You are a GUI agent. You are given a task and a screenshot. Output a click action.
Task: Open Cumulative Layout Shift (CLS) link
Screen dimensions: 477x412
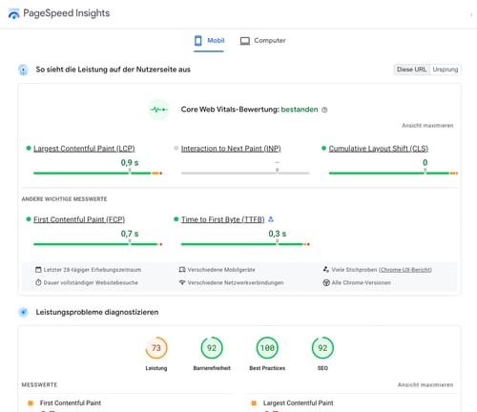pyautogui.click(x=379, y=149)
